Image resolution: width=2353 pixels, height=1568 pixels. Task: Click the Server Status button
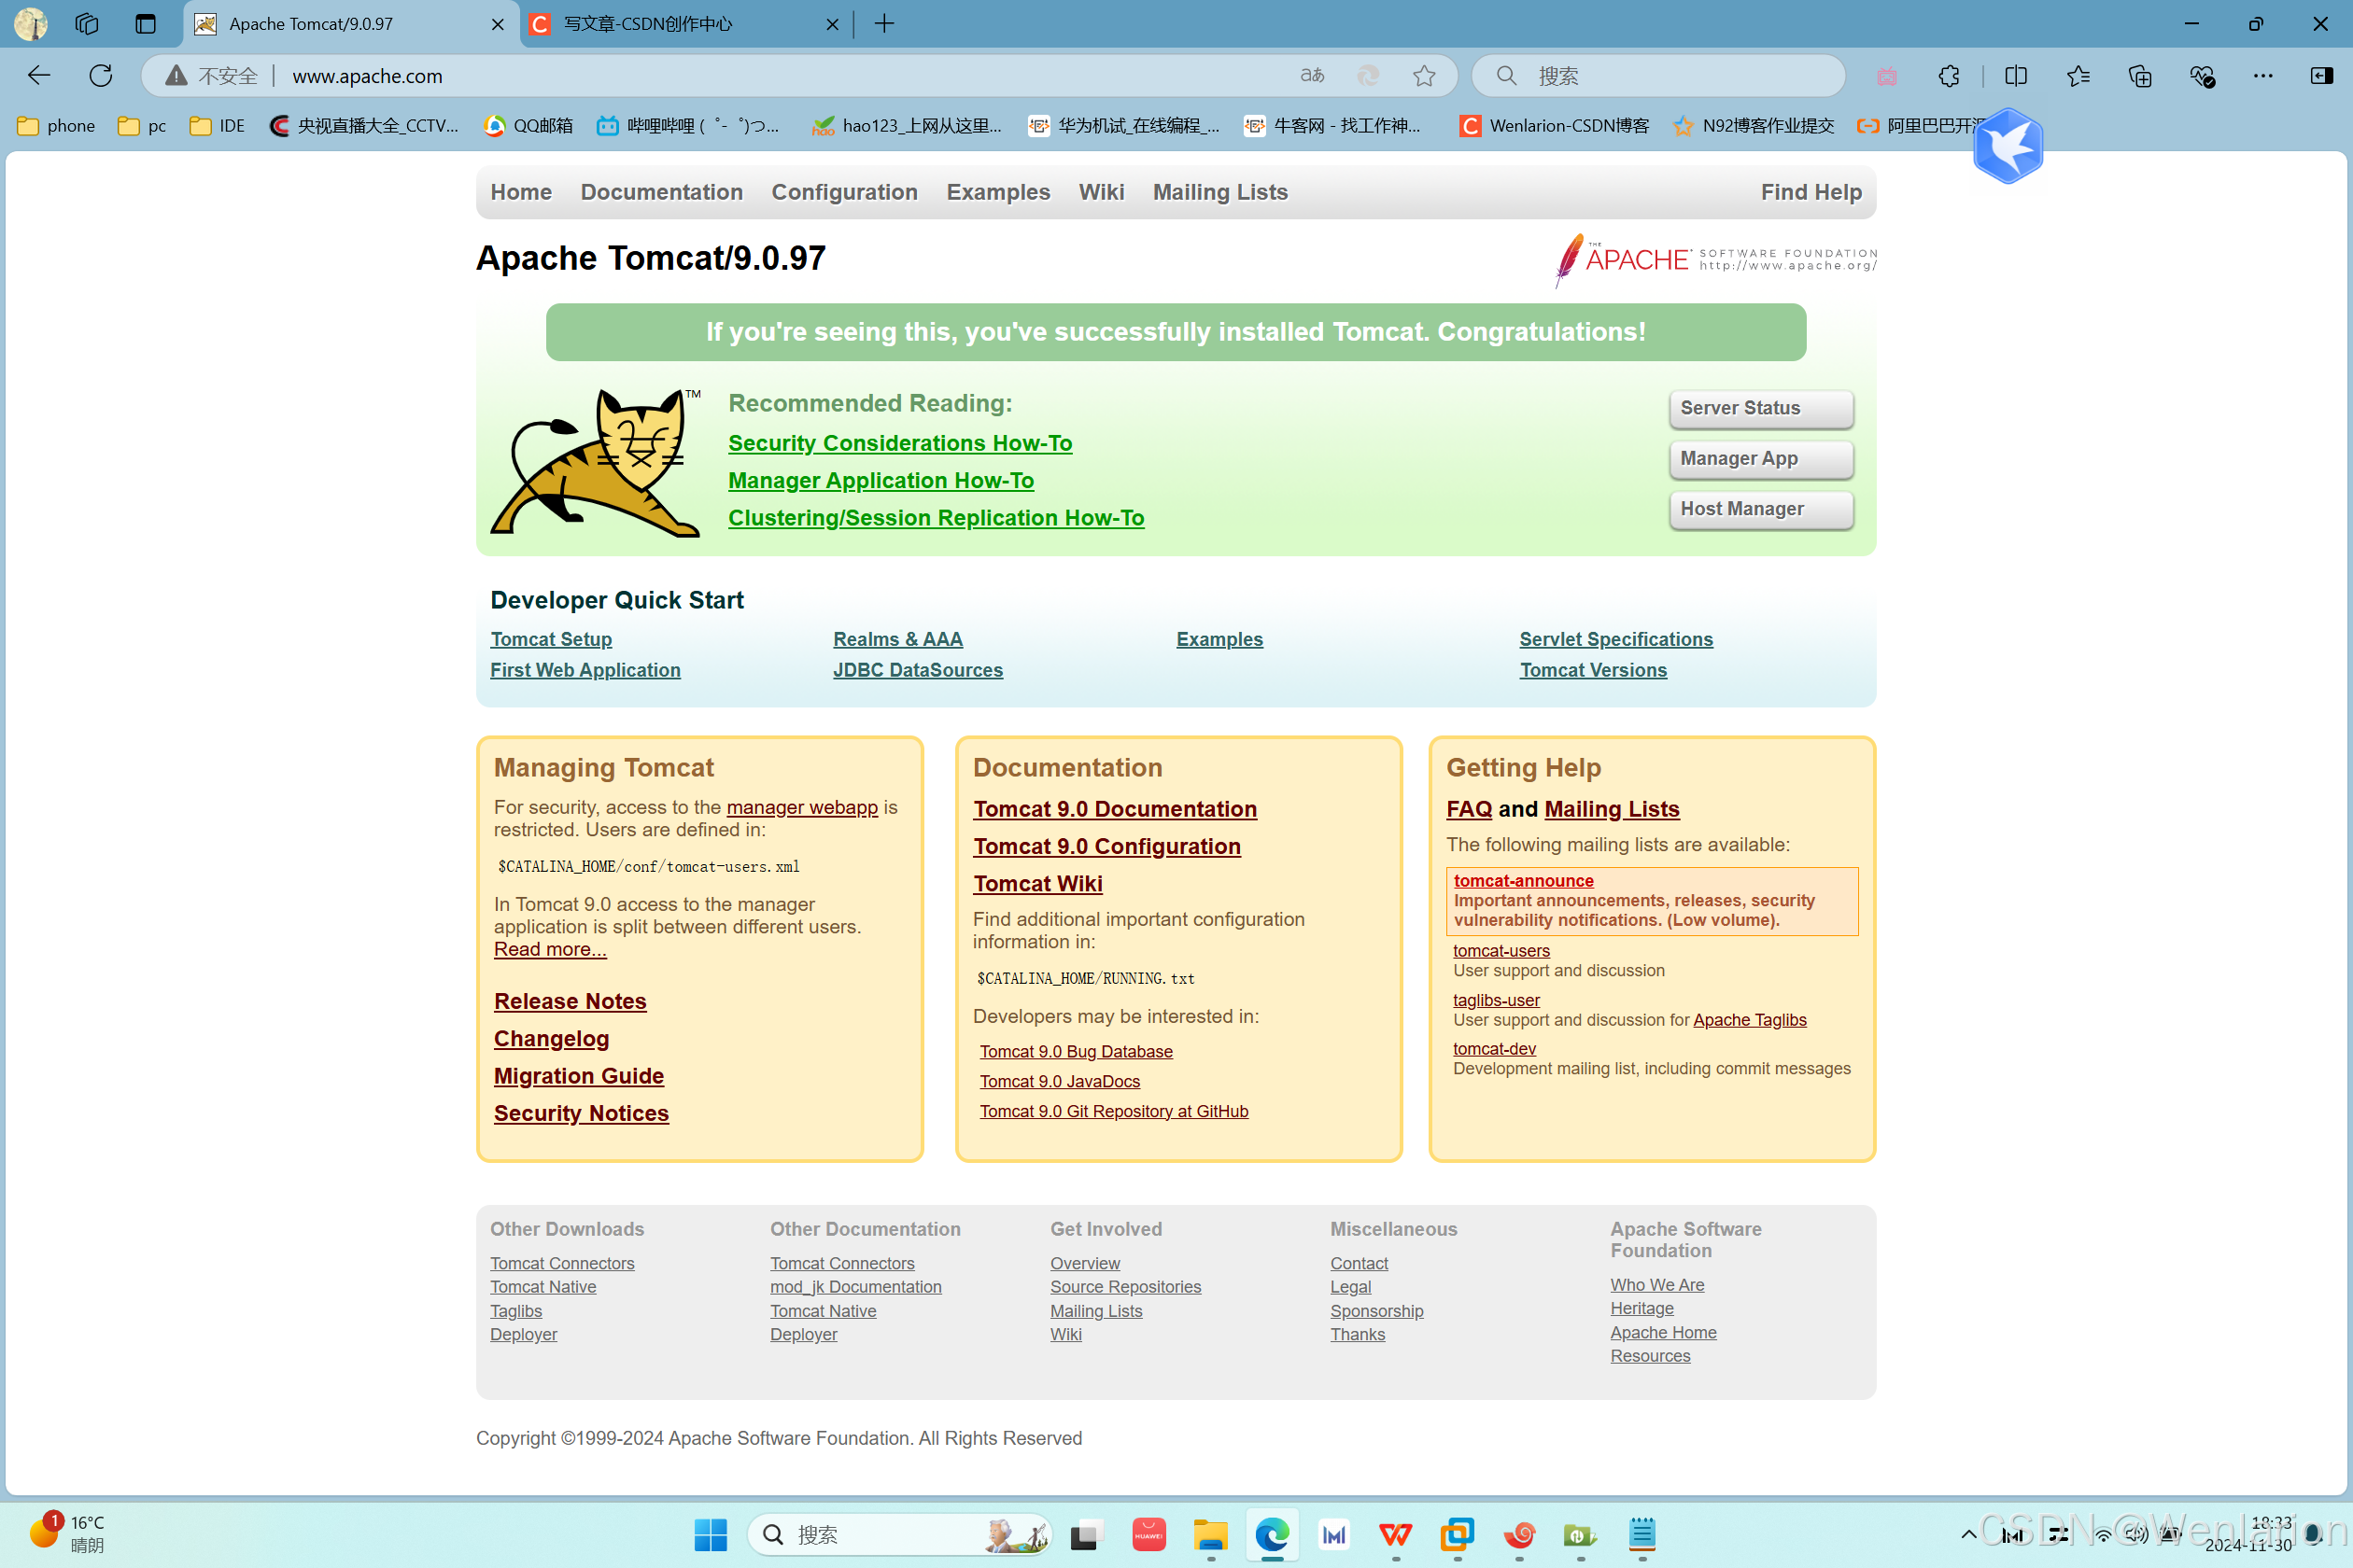pyautogui.click(x=1760, y=408)
